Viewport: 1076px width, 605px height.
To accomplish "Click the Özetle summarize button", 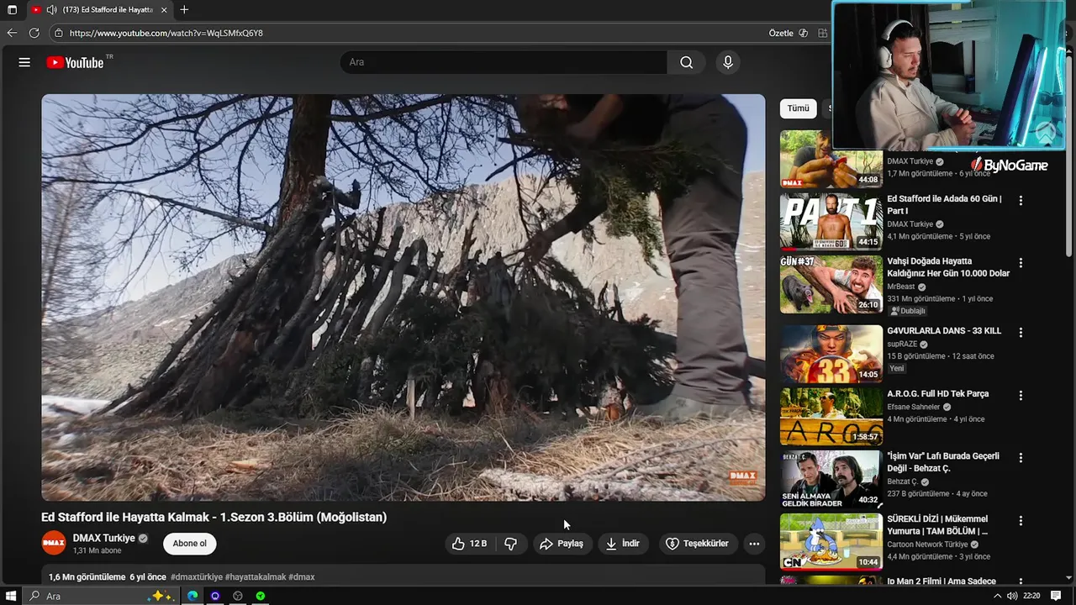I will (781, 33).
